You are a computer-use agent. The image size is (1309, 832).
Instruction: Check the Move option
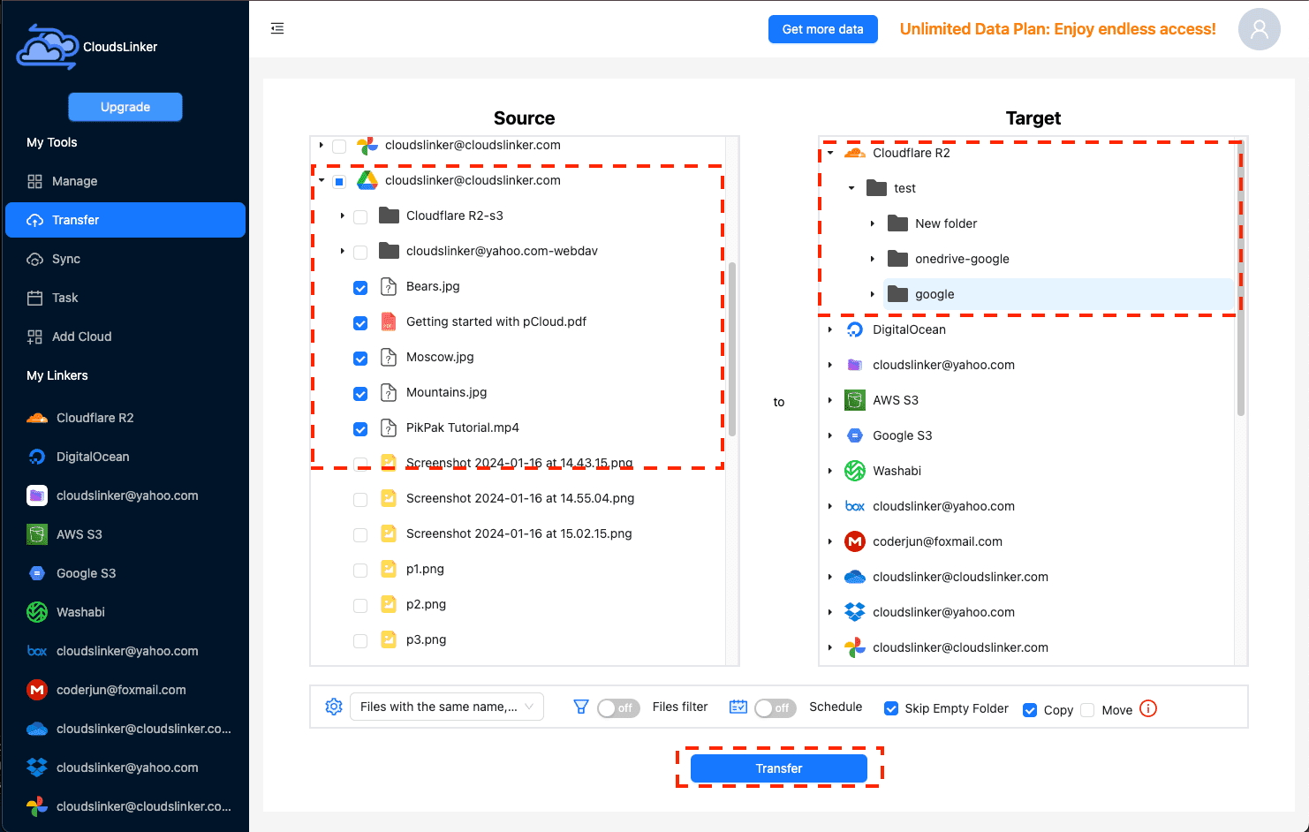pyautogui.click(x=1087, y=710)
